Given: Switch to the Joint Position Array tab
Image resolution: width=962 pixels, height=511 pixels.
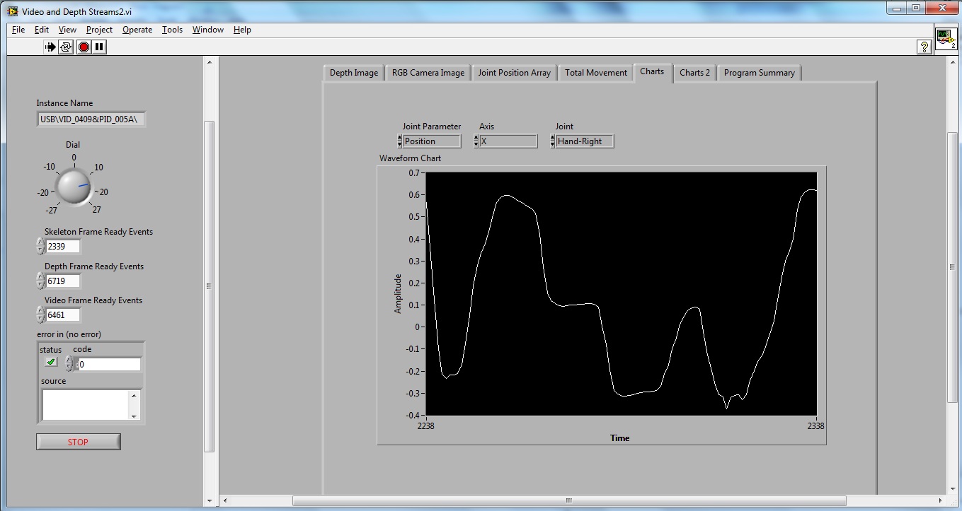Looking at the screenshot, I should point(514,73).
